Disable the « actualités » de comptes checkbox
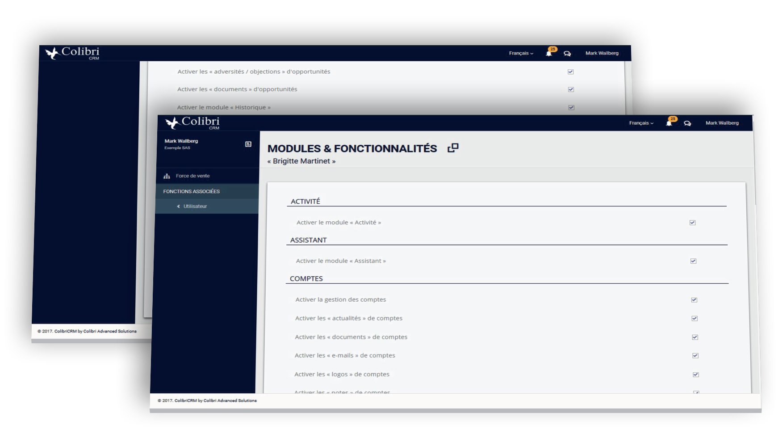Screen dimensions: 778x438 click(x=694, y=319)
